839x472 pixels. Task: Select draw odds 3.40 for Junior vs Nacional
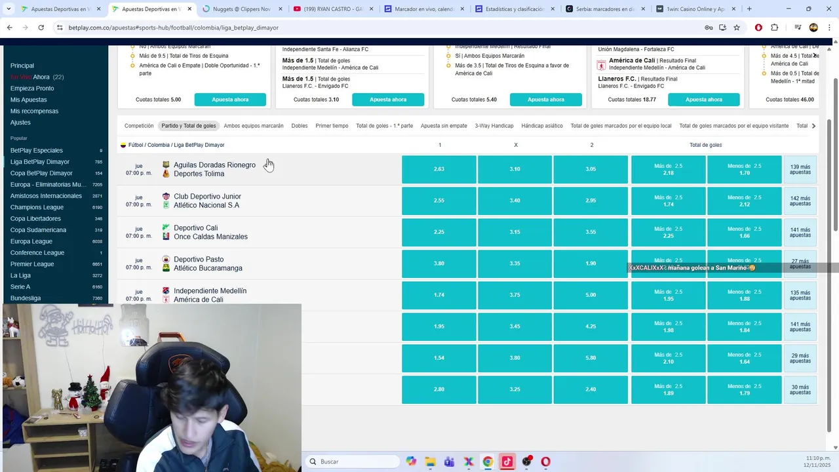pyautogui.click(x=515, y=201)
